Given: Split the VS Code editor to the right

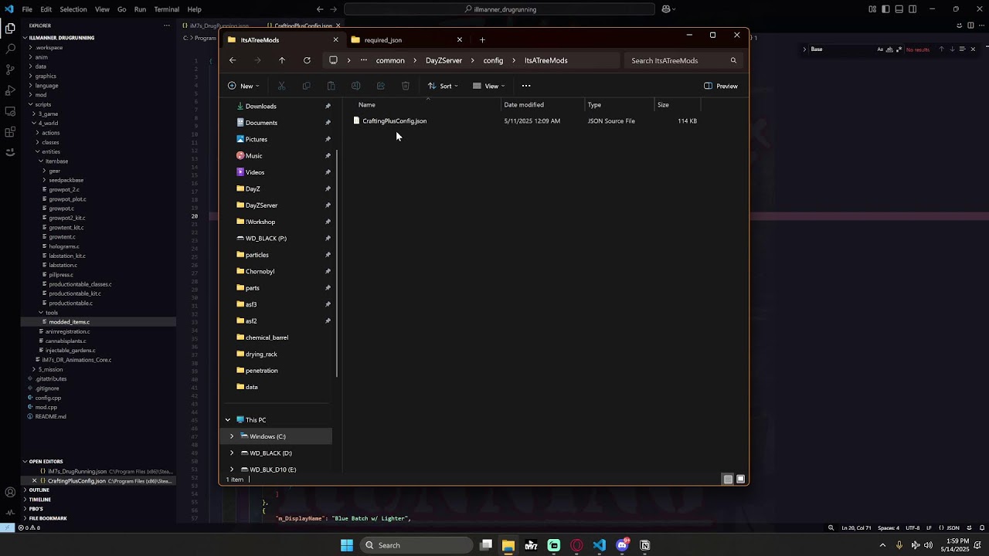Looking at the screenshot, I should coord(970,25).
